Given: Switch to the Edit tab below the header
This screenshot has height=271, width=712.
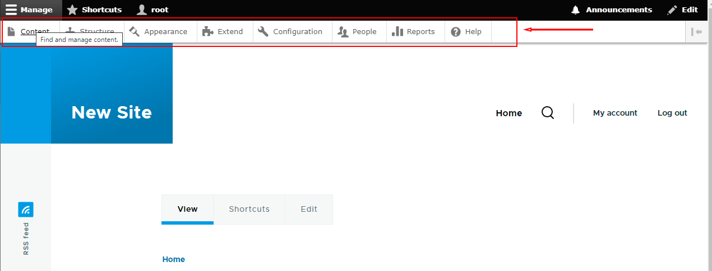Looking at the screenshot, I should (309, 209).
